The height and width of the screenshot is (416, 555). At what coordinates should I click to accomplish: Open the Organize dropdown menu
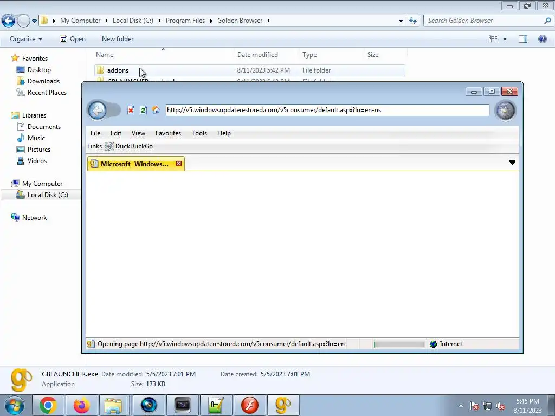(26, 39)
